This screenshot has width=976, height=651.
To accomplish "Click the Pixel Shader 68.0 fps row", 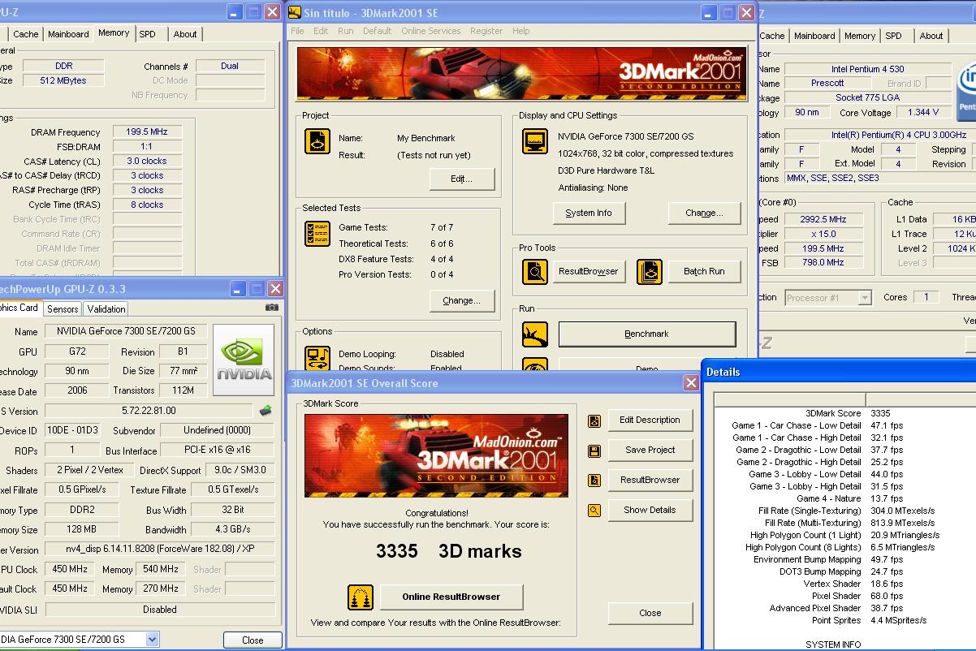I will (x=843, y=596).
